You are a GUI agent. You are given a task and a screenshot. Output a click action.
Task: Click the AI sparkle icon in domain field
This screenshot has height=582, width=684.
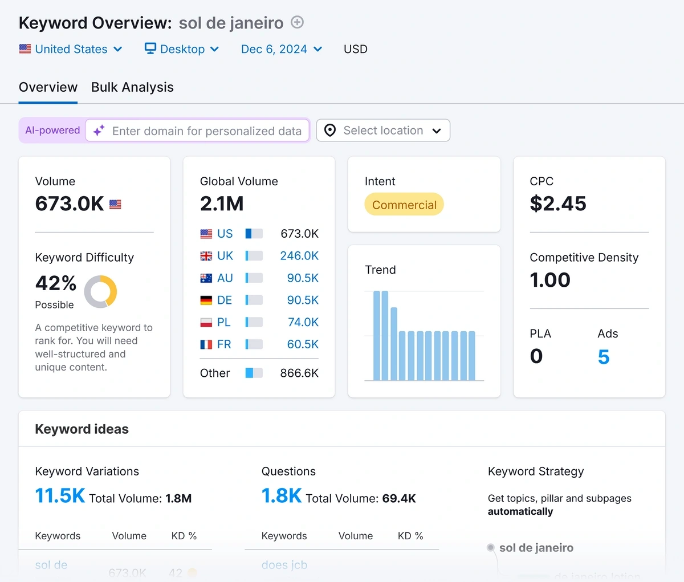point(99,131)
